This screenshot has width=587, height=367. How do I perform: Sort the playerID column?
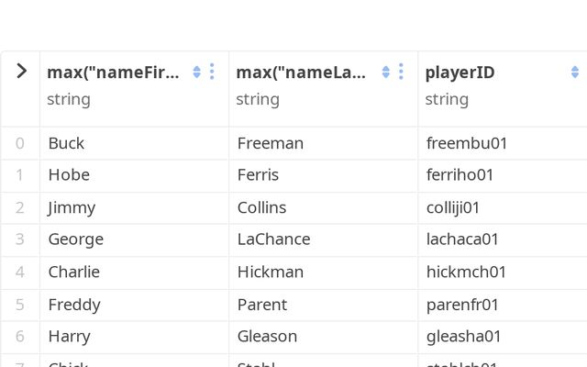(x=575, y=72)
